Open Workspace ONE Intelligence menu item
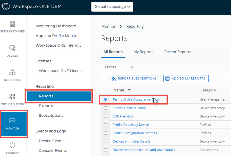Viewport: 231px width, 156px height. pos(58,45)
